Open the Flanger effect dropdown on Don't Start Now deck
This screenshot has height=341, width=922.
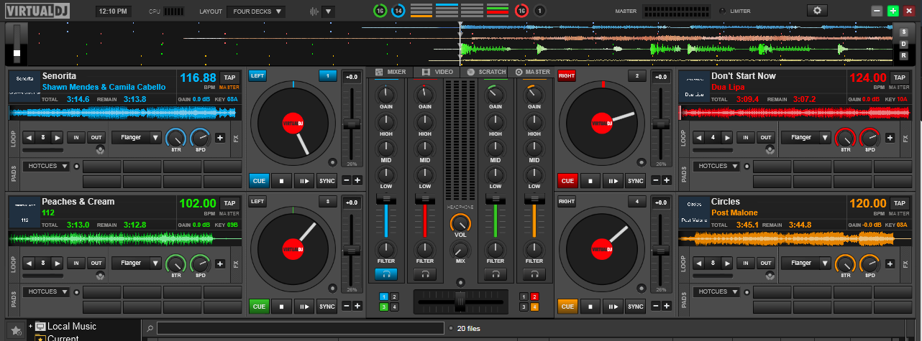click(805, 138)
